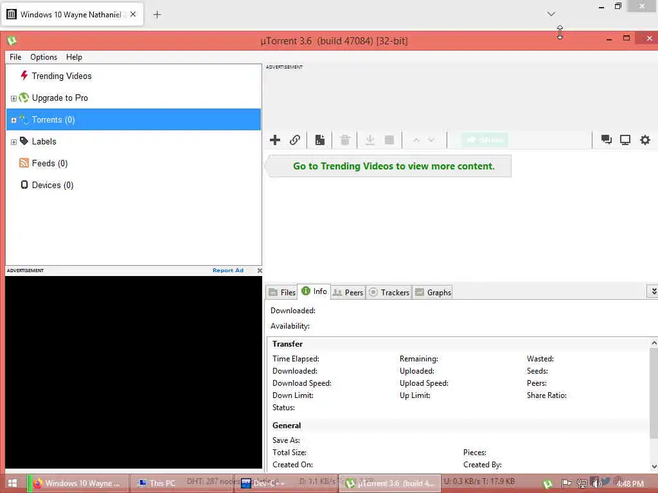Viewport: 658px width, 493px height.
Task: Click the Add Torrent from URL link icon
Action: pyautogui.click(x=295, y=140)
